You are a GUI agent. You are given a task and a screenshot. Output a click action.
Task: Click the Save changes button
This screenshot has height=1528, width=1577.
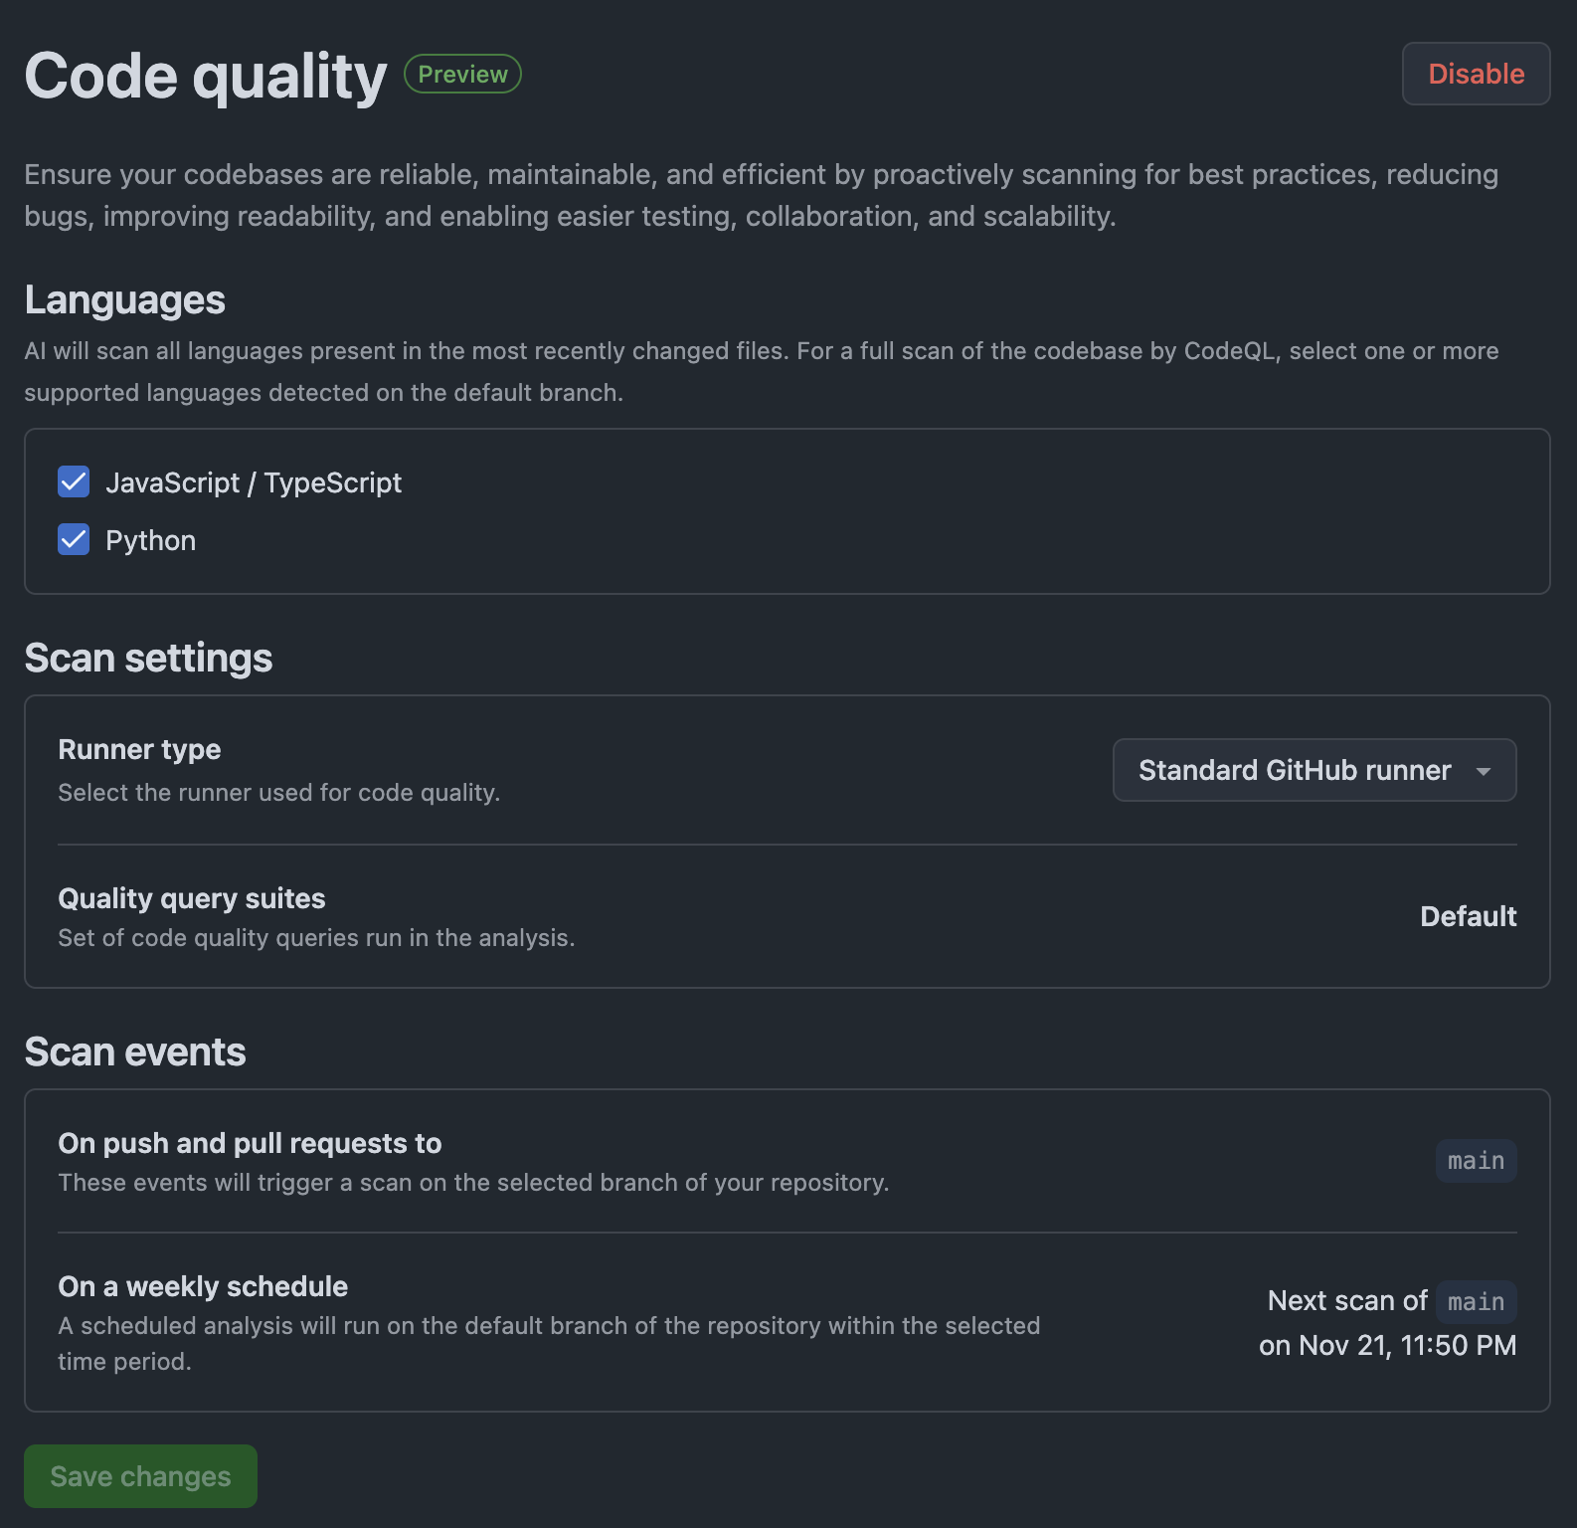click(140, 1476)
